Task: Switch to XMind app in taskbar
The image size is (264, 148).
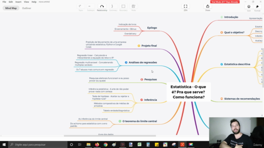Action: pos(182,144)
